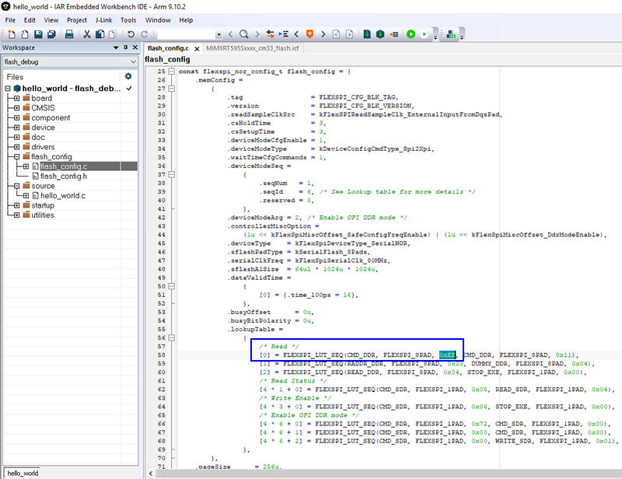Open the Project menu

[x=77, y=20]
